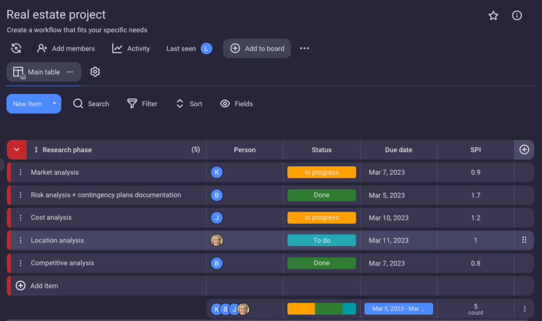
Task: Add a new column with the plus icon
Action: tap(523, 149)
